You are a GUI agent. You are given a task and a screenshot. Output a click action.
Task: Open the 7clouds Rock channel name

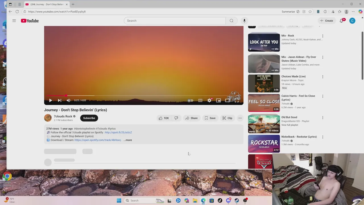click(x=63, y=116)
